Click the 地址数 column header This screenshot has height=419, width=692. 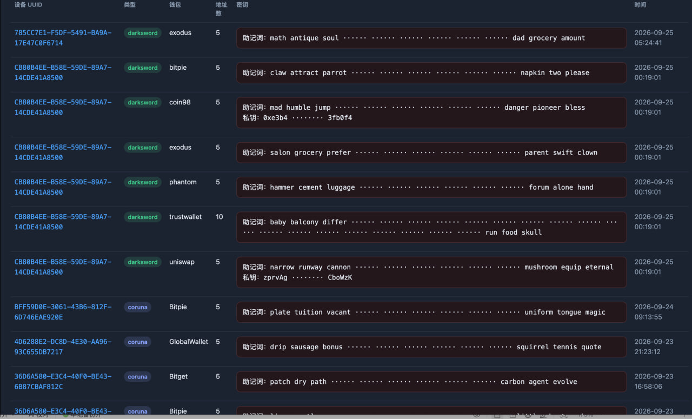tap(222, 9)
